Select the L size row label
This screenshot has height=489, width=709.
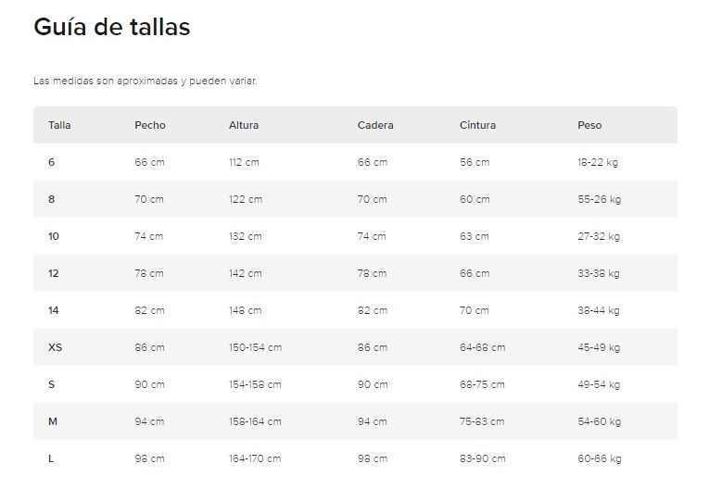tap(51, 458)
